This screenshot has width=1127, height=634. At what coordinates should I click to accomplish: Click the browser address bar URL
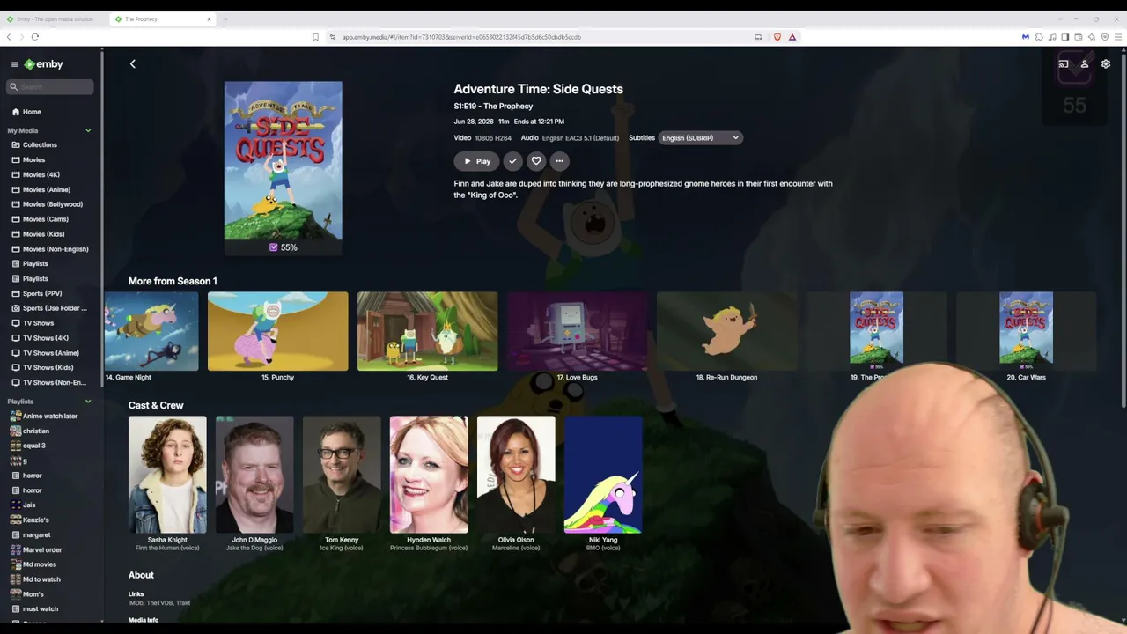coord(461,37)
